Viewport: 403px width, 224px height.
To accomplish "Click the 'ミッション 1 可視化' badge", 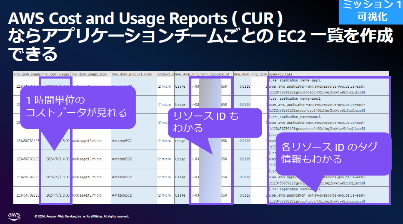I will (371, 12).
